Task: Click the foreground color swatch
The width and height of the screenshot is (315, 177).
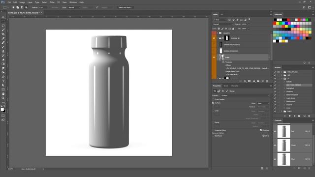Action: (x=2, y=110)
